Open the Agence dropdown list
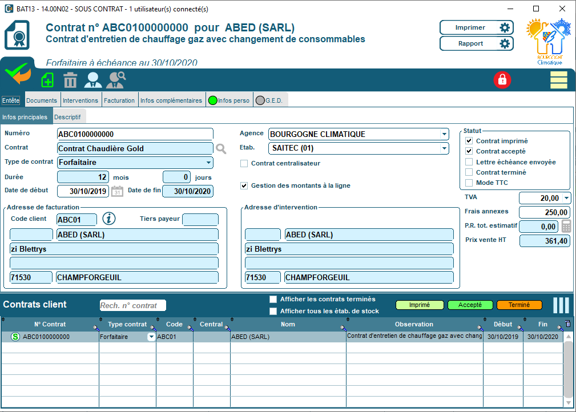Image resolution: width=576 pixels, height=412 pixels. click(444, 135)
